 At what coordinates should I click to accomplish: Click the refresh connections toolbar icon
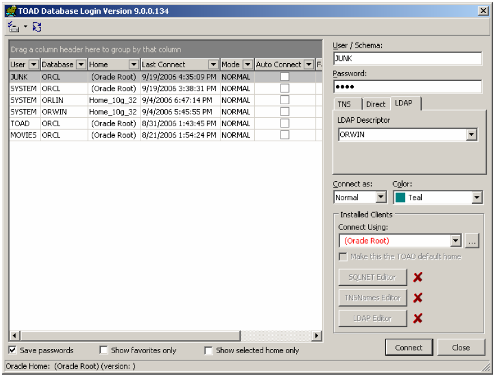point(36,27)
